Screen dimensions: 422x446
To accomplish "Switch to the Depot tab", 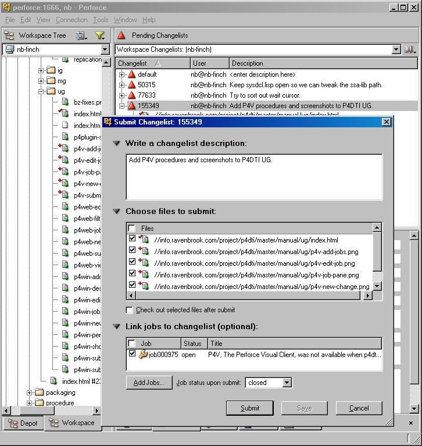I will 23,423.
